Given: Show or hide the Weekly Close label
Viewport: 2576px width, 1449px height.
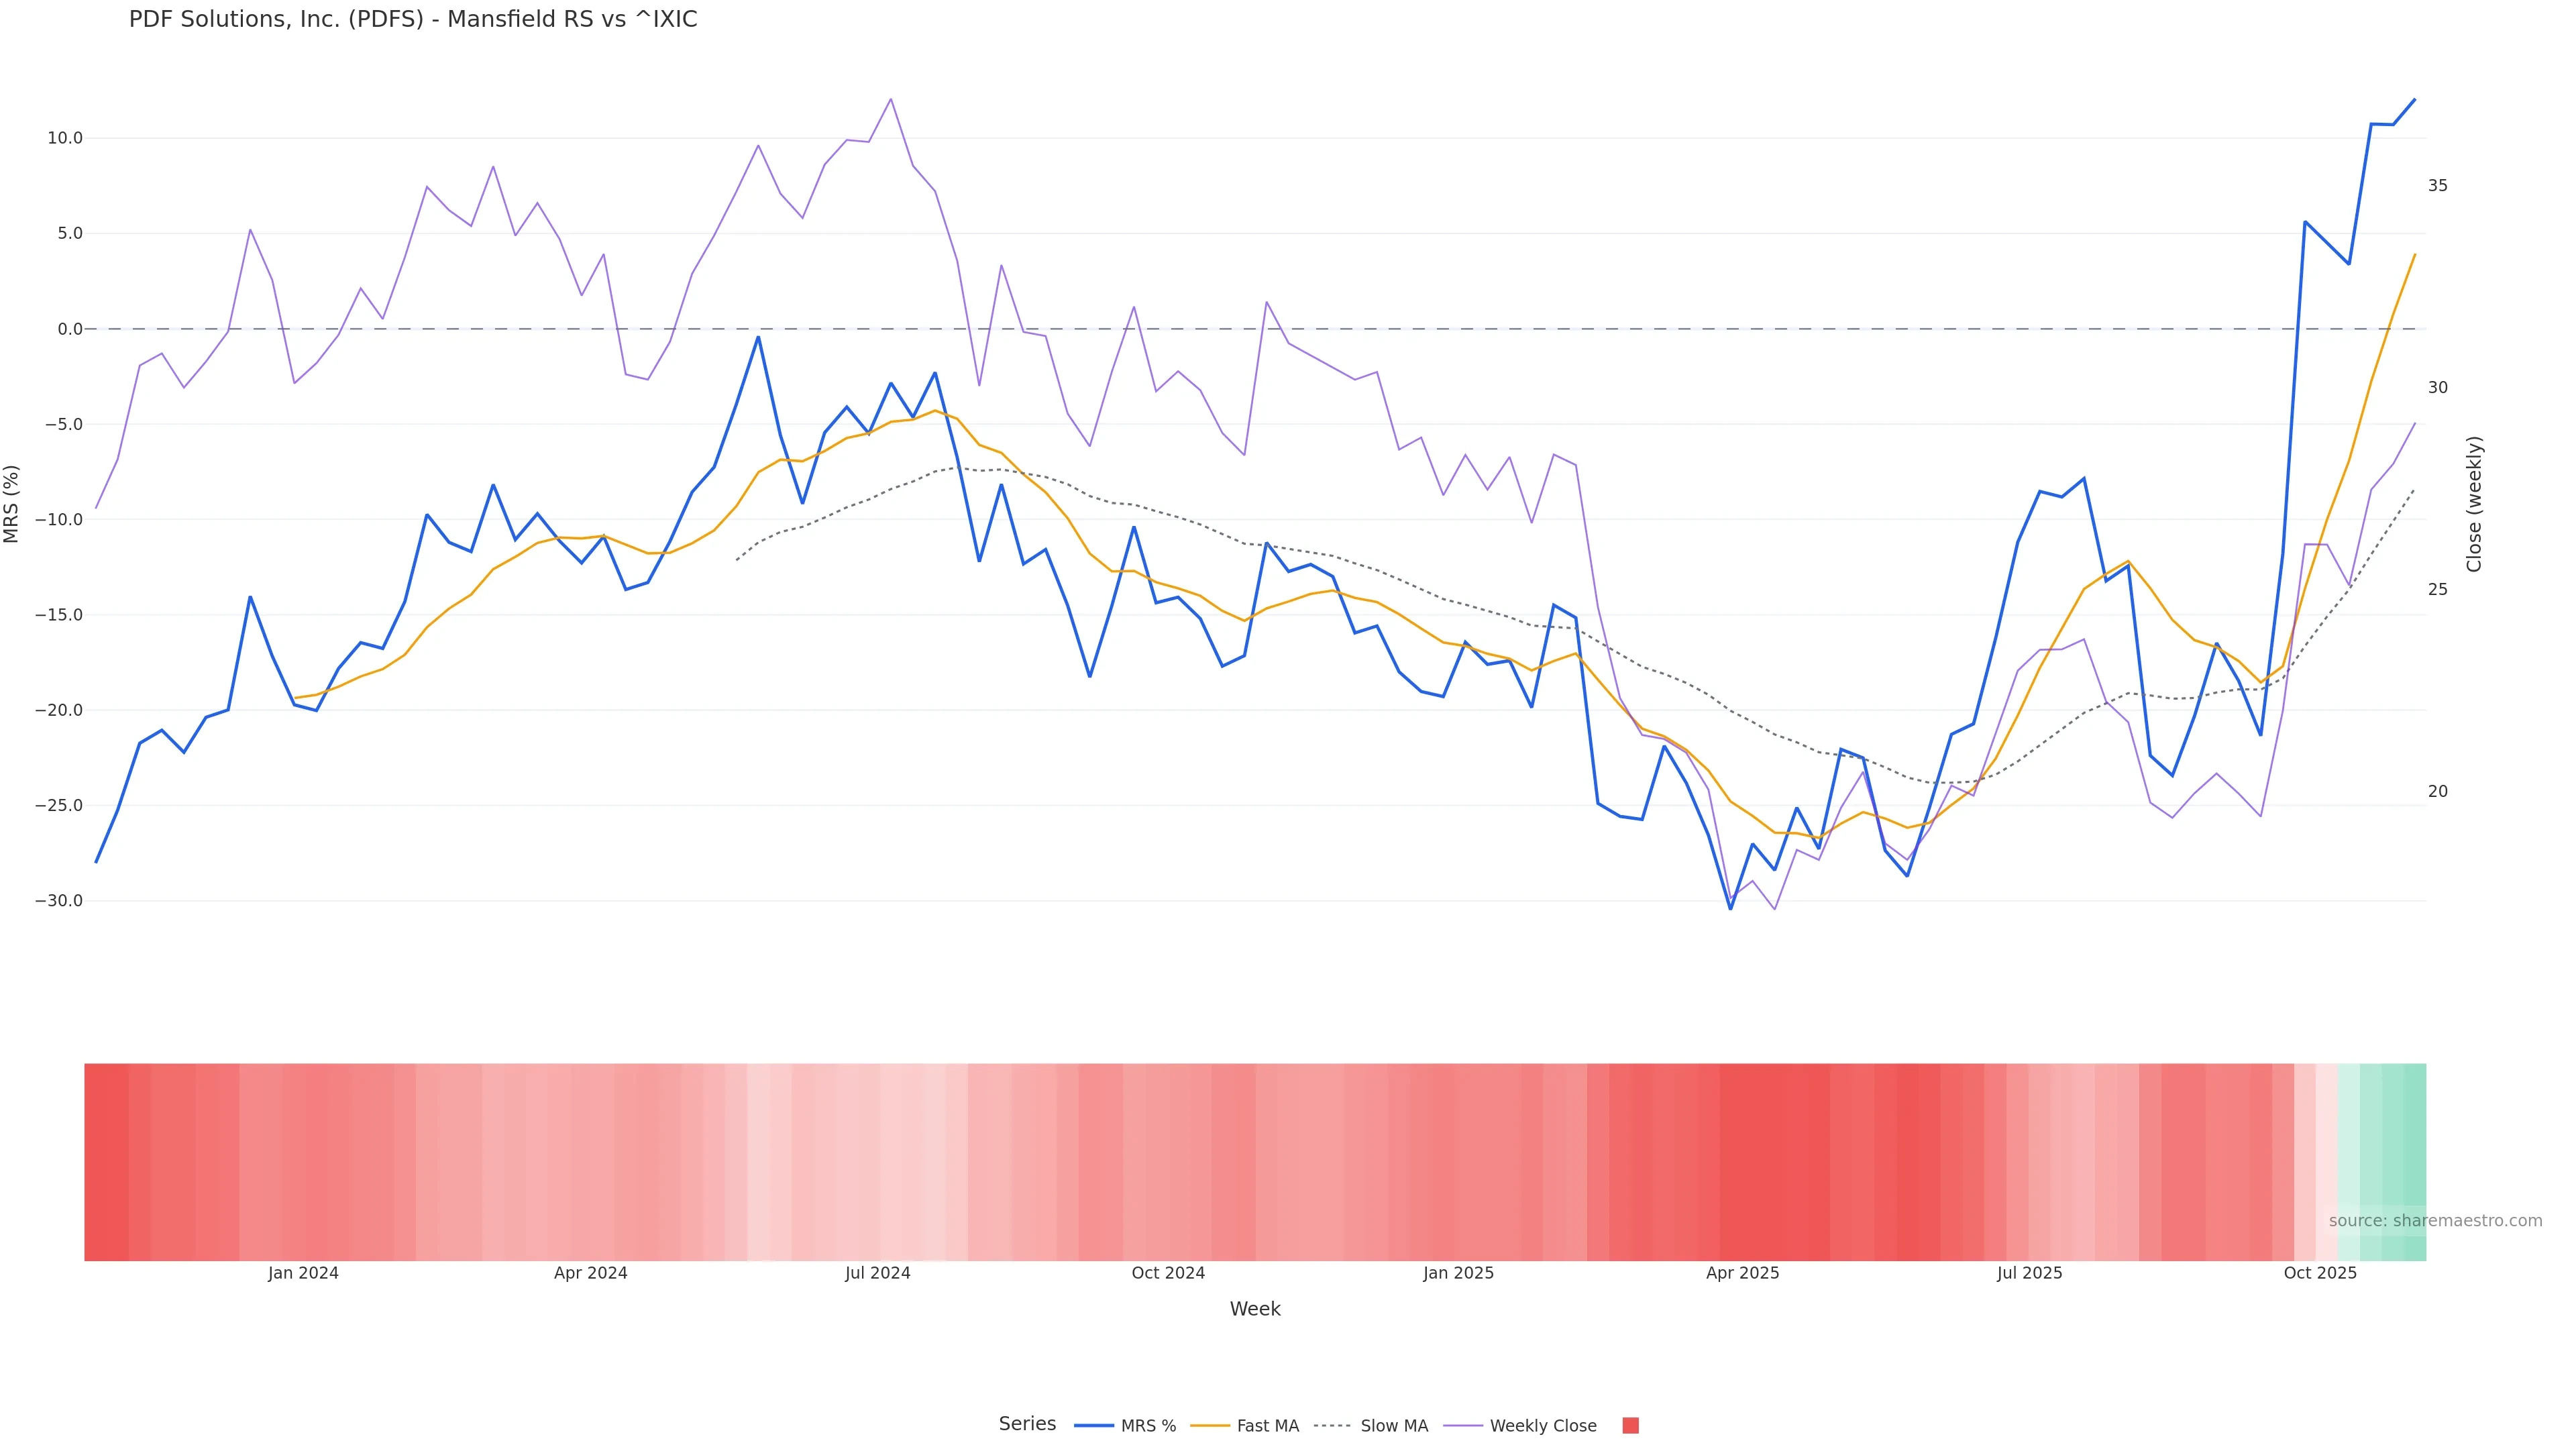Looking at the screenshot, I should tap(1542, 1426).
